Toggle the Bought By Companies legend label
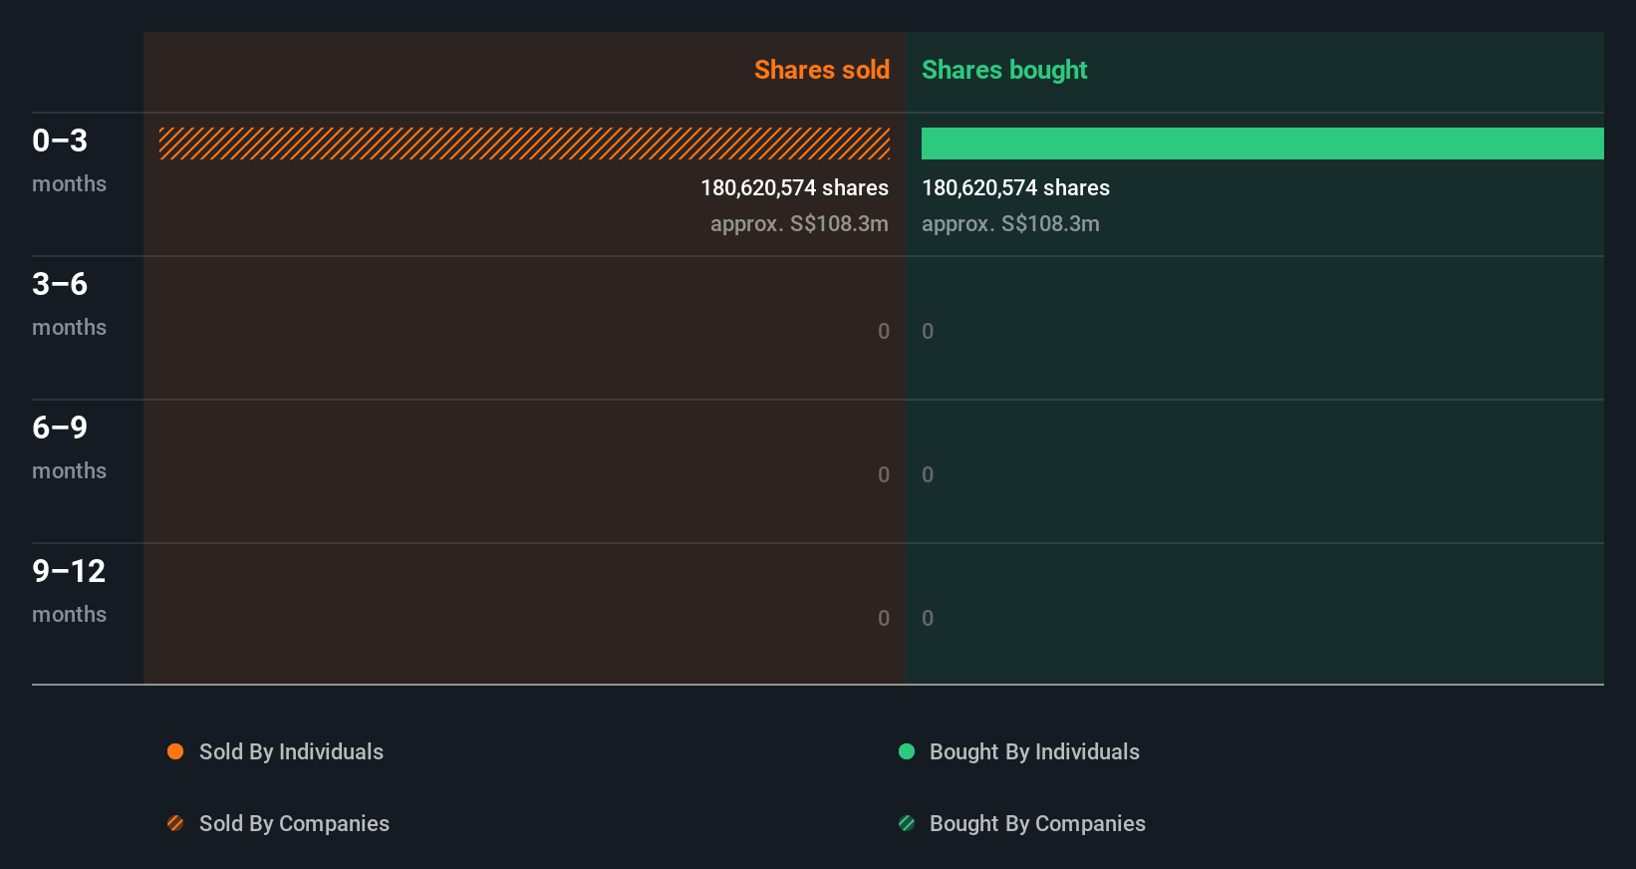 [1037, 824]
